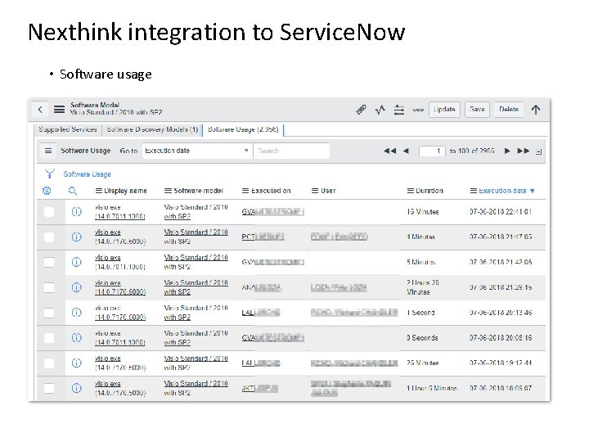Viewport: 589px width, 442px height.
Task: Select the checkbox for the 1 Second row
Action: pyautogui.click(x=49, y=313)
